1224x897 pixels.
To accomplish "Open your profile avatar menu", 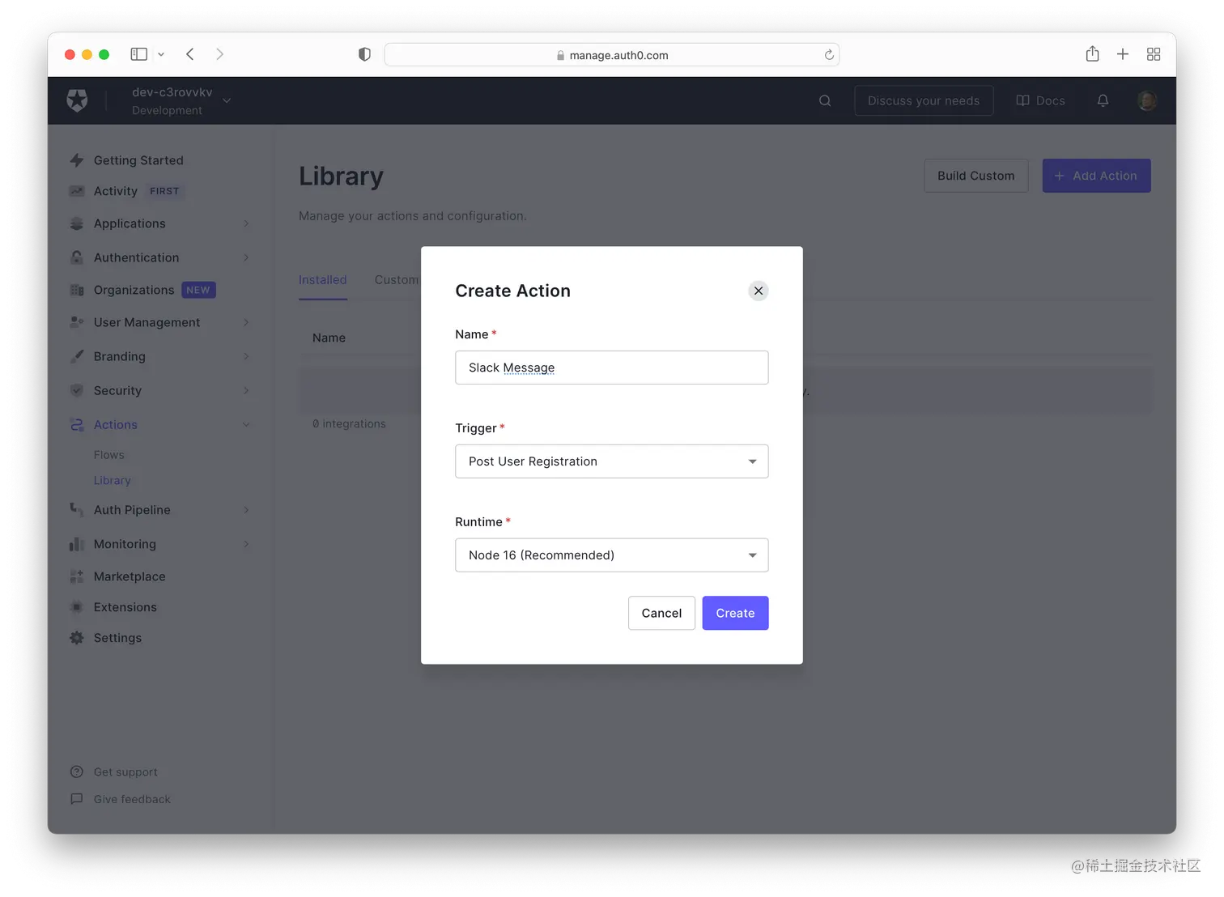I will click(x=1147, y=100).
